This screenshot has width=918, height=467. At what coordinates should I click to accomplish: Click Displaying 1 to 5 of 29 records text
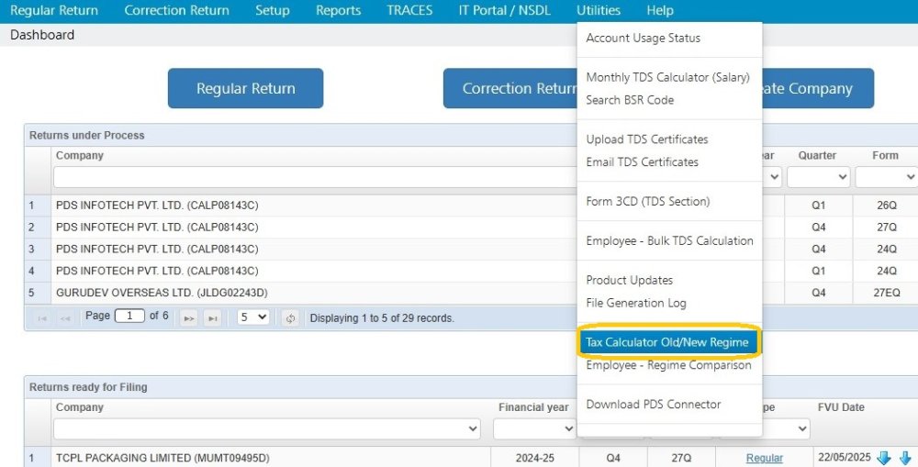pos(382,318)
